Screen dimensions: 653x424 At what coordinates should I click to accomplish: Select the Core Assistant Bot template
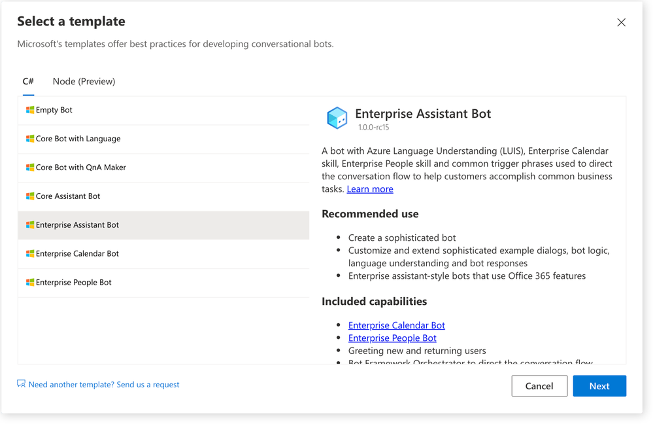pyautogui.click(x=163, y=197)
